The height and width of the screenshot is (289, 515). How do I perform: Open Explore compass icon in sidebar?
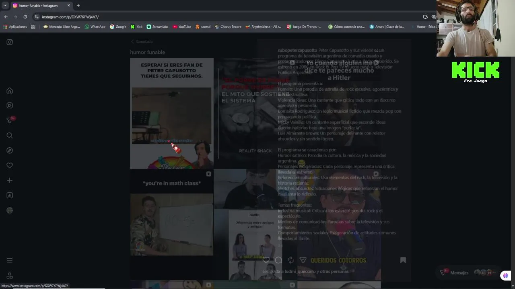click(10, 150)
